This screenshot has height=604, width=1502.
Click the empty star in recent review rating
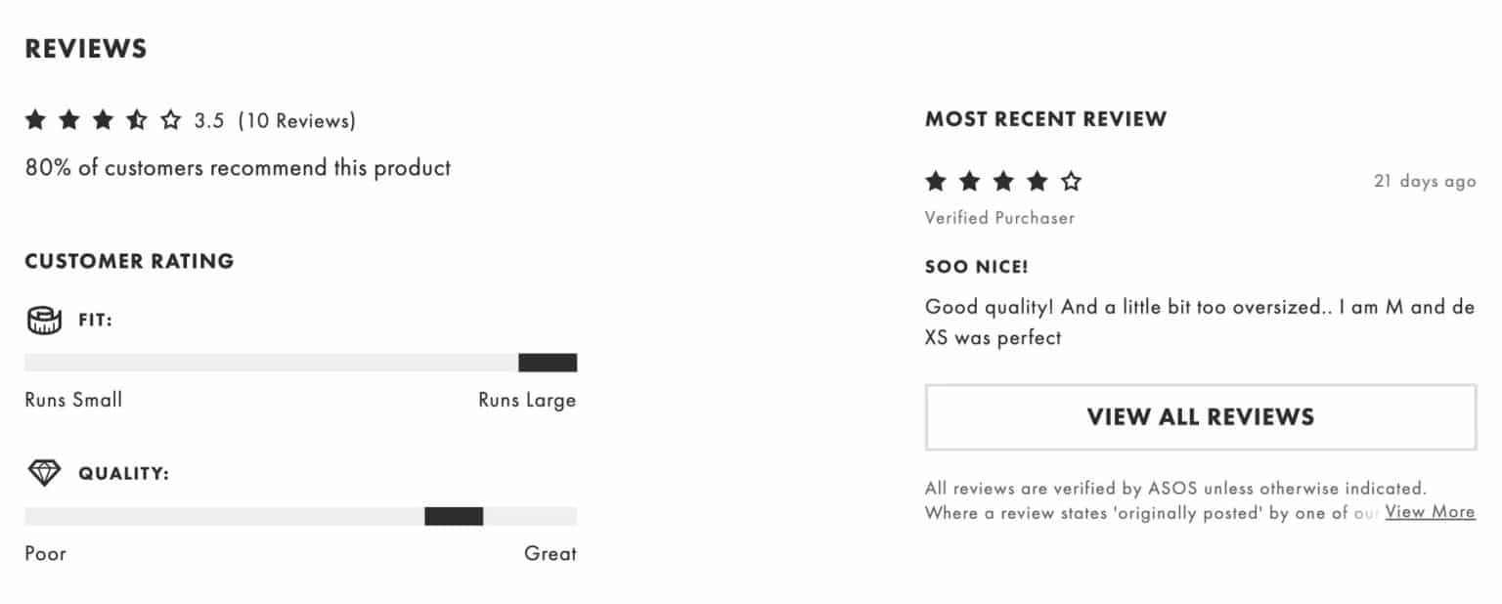pos(1072,181)
